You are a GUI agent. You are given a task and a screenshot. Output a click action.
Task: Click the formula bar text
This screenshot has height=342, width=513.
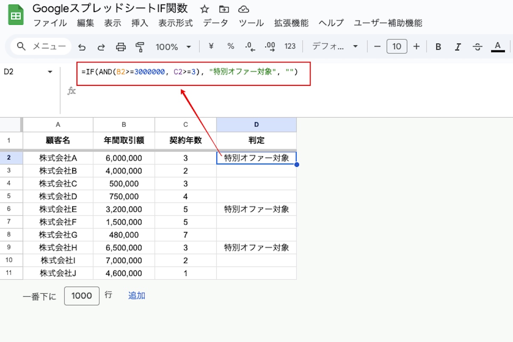pos(189,72)
